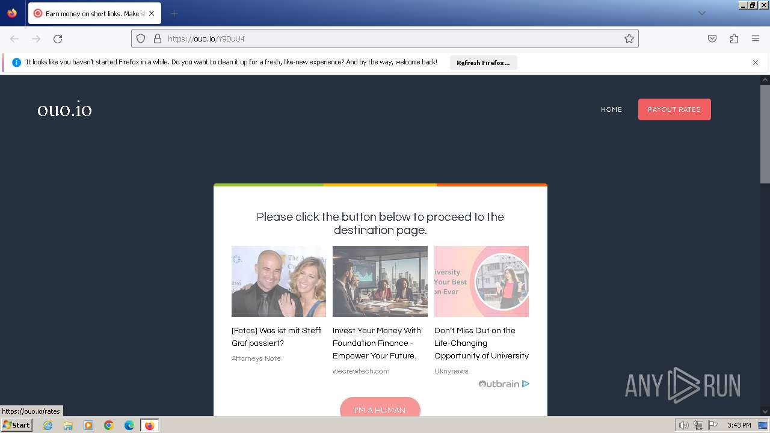Open the HOME navigation link

[611, 109]
